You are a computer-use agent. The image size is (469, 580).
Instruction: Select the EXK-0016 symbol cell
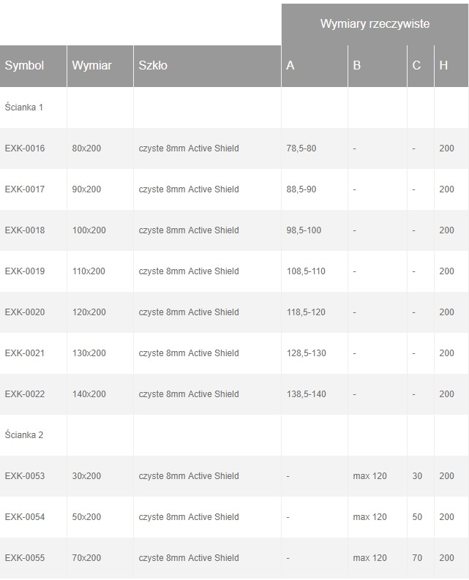click(x=25, y=148)
